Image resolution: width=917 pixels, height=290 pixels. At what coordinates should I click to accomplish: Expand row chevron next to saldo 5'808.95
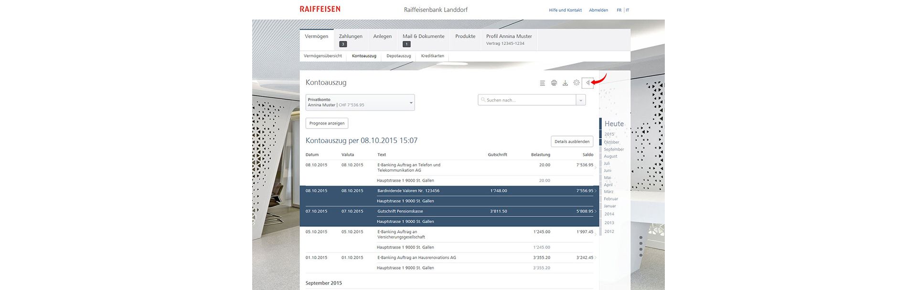point(596,211)
